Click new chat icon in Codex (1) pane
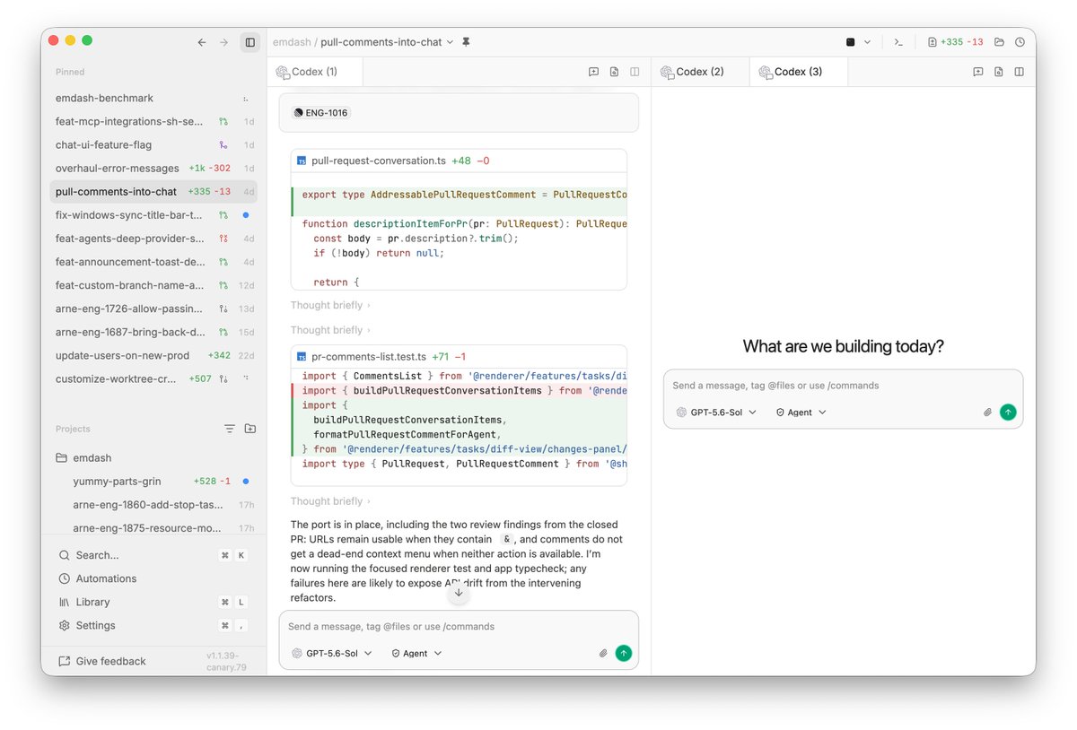This screenshot has width=1077, height=730. pos(593,72)
